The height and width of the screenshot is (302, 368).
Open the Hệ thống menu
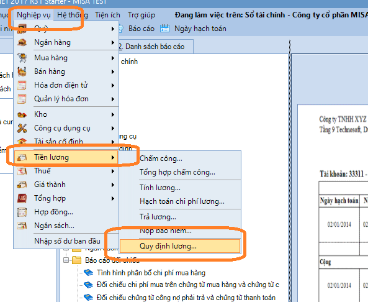click(72, 15)
